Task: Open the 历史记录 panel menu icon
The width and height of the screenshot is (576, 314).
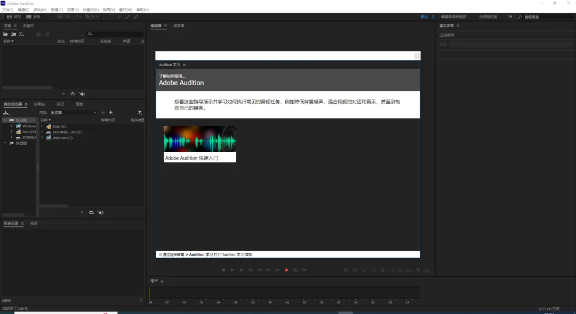Action: (22, 224)
